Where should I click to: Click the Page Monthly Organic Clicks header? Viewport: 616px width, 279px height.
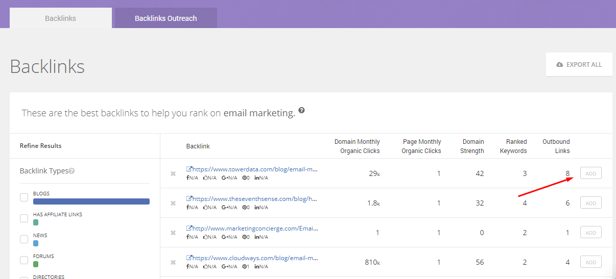(421, 146)
